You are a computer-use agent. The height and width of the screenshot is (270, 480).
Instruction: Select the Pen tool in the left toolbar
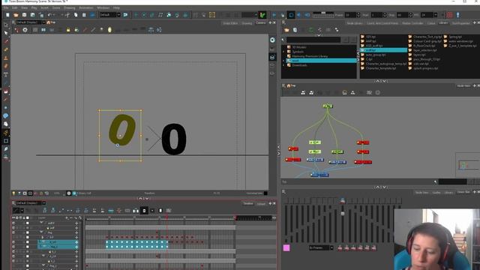tap(6, 149)
